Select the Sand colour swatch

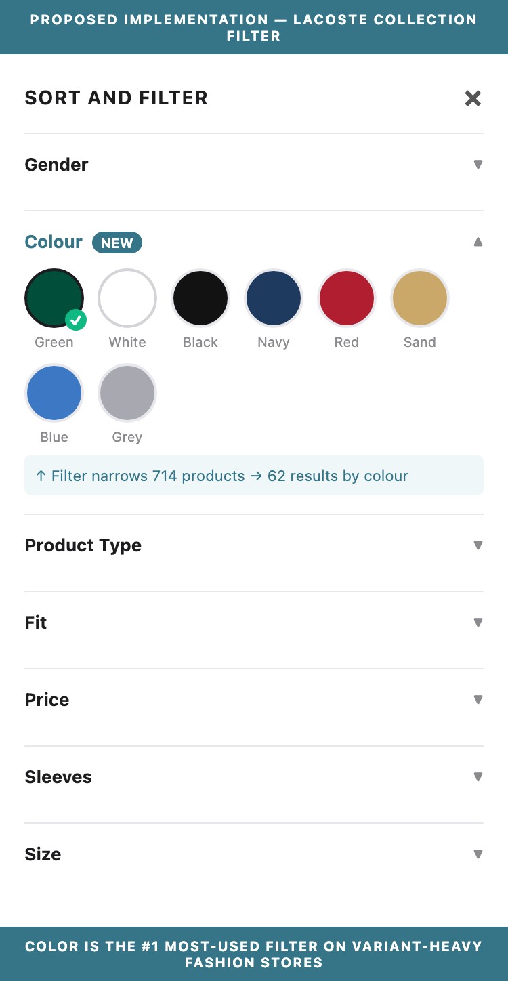pyautogui.click(x=420, y=298)
